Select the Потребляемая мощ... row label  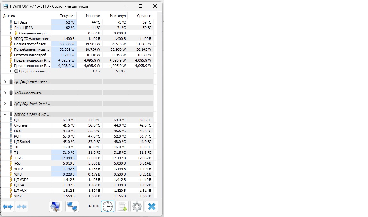(x=31, y=49)
